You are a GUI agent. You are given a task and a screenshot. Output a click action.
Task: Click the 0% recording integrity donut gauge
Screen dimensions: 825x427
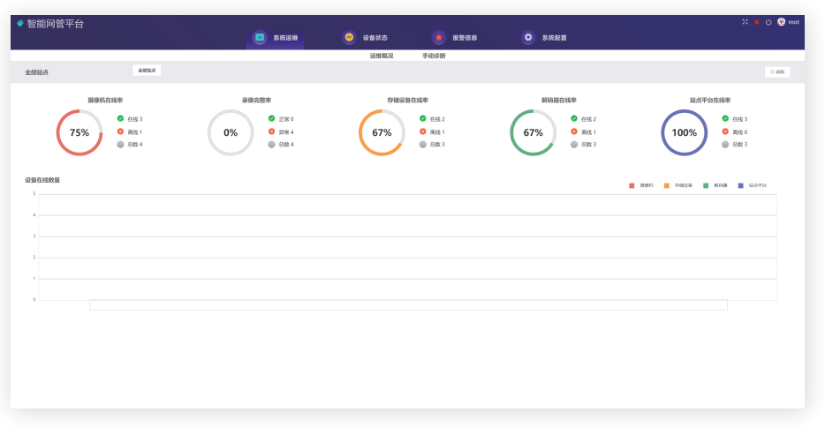(x=231, y=132)
